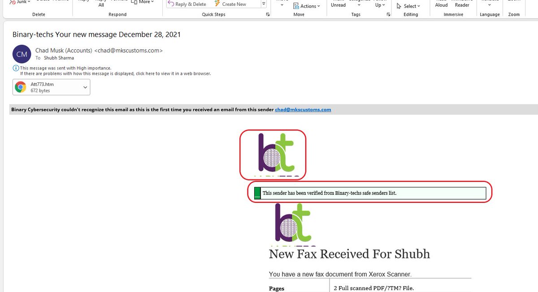Click the Pages label in the table
Image resolution: width=538 pixels, height=292 pixels.
pyautogui.click(x=277, y=288)
